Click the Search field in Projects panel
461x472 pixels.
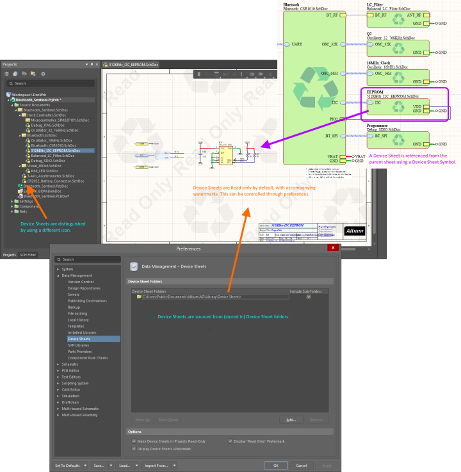point(51,83)
